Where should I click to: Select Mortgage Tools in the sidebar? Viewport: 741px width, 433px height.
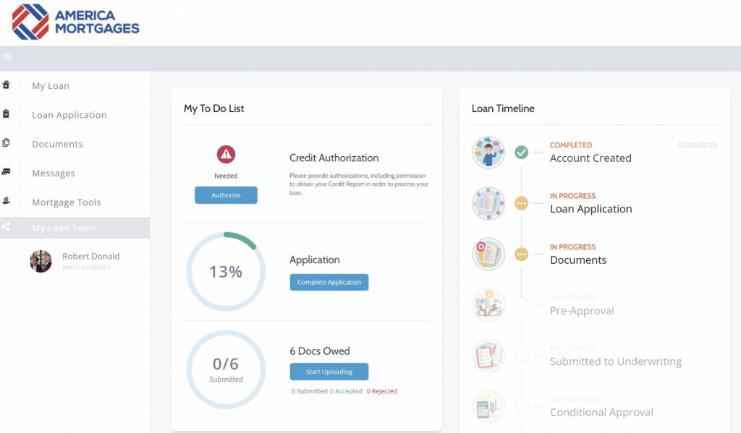pos(66,202)
